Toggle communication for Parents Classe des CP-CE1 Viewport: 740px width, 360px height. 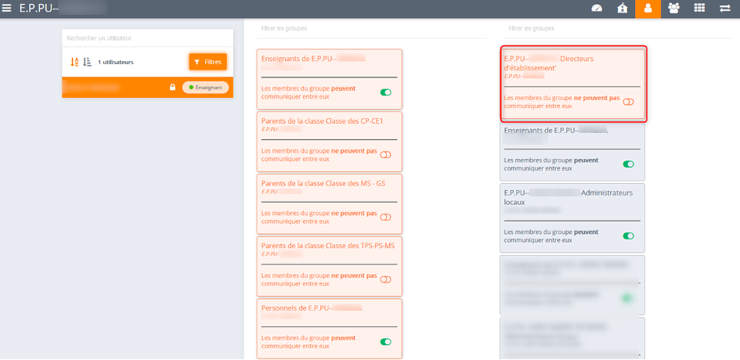(385, 155)
